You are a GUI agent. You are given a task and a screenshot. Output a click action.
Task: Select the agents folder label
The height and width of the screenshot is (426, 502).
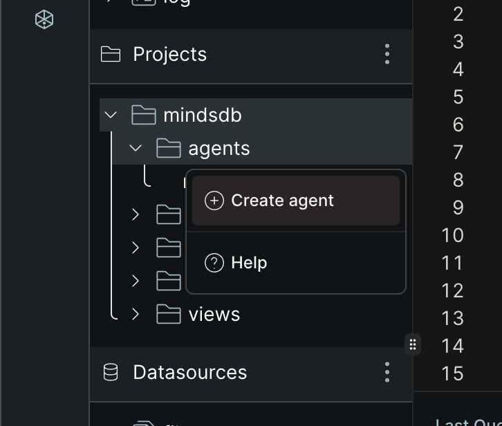click(219, 149)
